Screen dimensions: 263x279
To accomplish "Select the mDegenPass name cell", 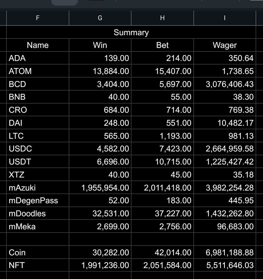I will point(38,200).
